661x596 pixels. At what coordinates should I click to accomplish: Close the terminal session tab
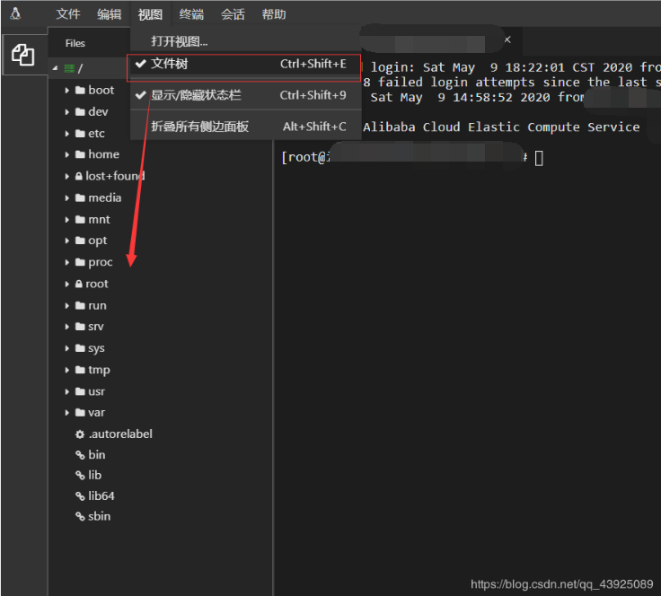point(508,39)
